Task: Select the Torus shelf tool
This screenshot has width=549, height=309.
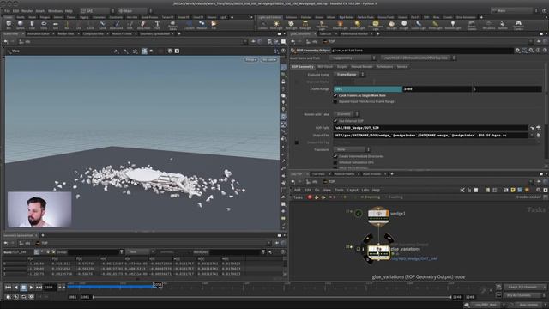Action: pos(44,25)
